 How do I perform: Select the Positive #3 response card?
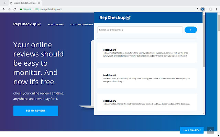click(147, 102)
